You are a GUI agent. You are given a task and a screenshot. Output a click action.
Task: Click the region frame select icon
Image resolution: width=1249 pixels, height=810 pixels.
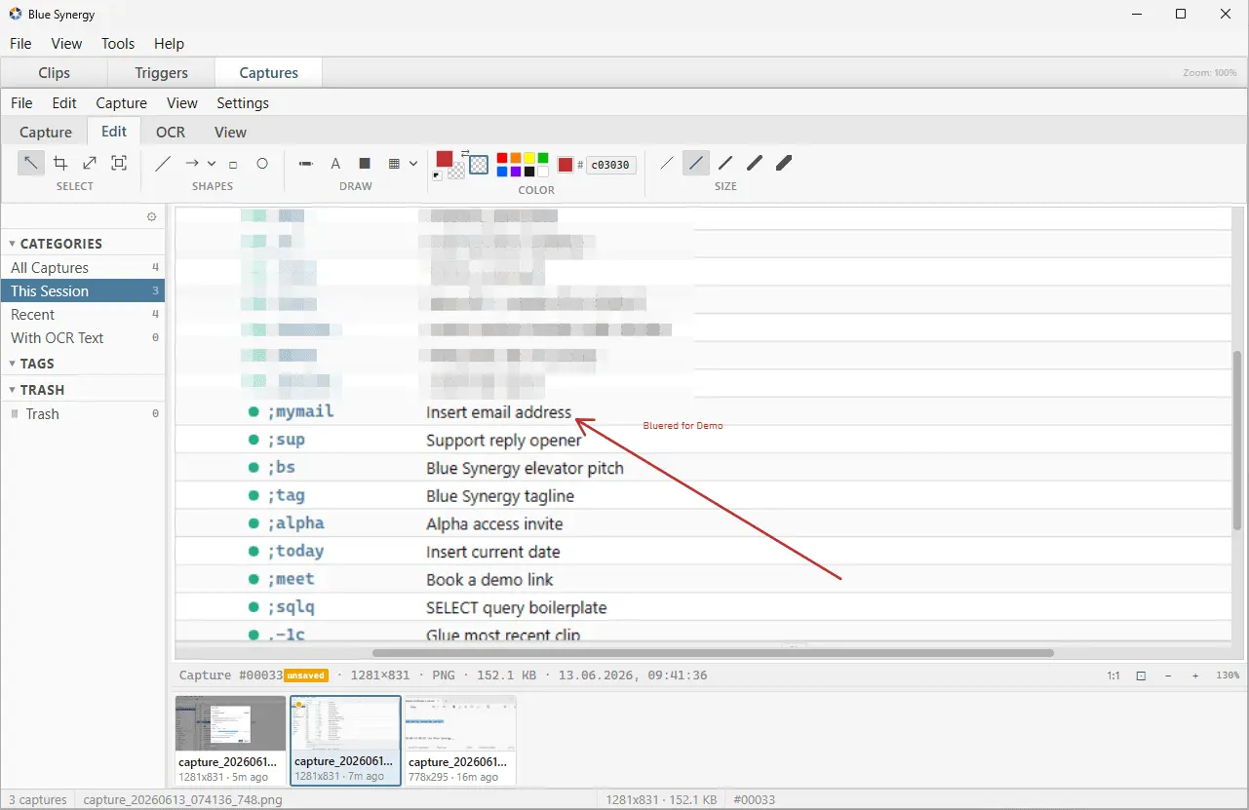(119, 163)
